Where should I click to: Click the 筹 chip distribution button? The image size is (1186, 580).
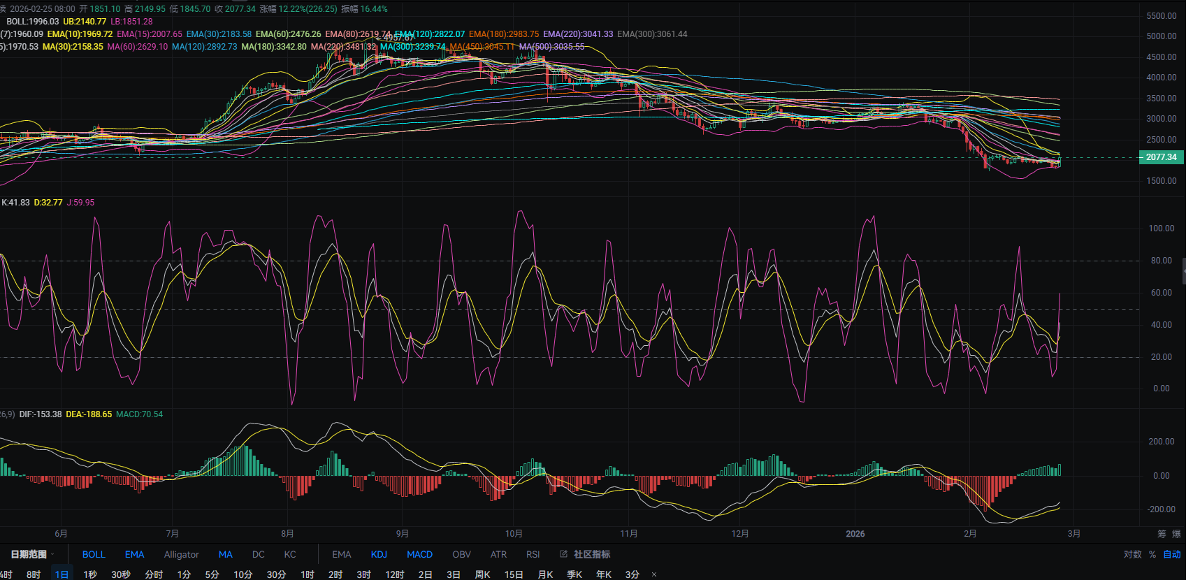point(1162,534)
